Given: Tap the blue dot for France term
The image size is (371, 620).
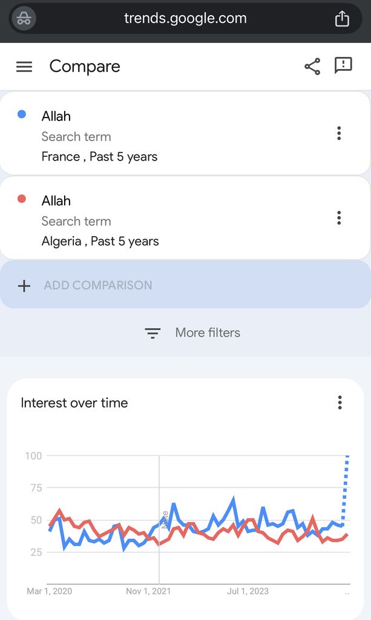Looking at the screenshot, I should [x=22, y=114].
